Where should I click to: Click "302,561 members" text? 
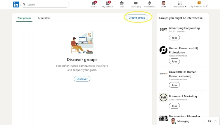(177, 32)
